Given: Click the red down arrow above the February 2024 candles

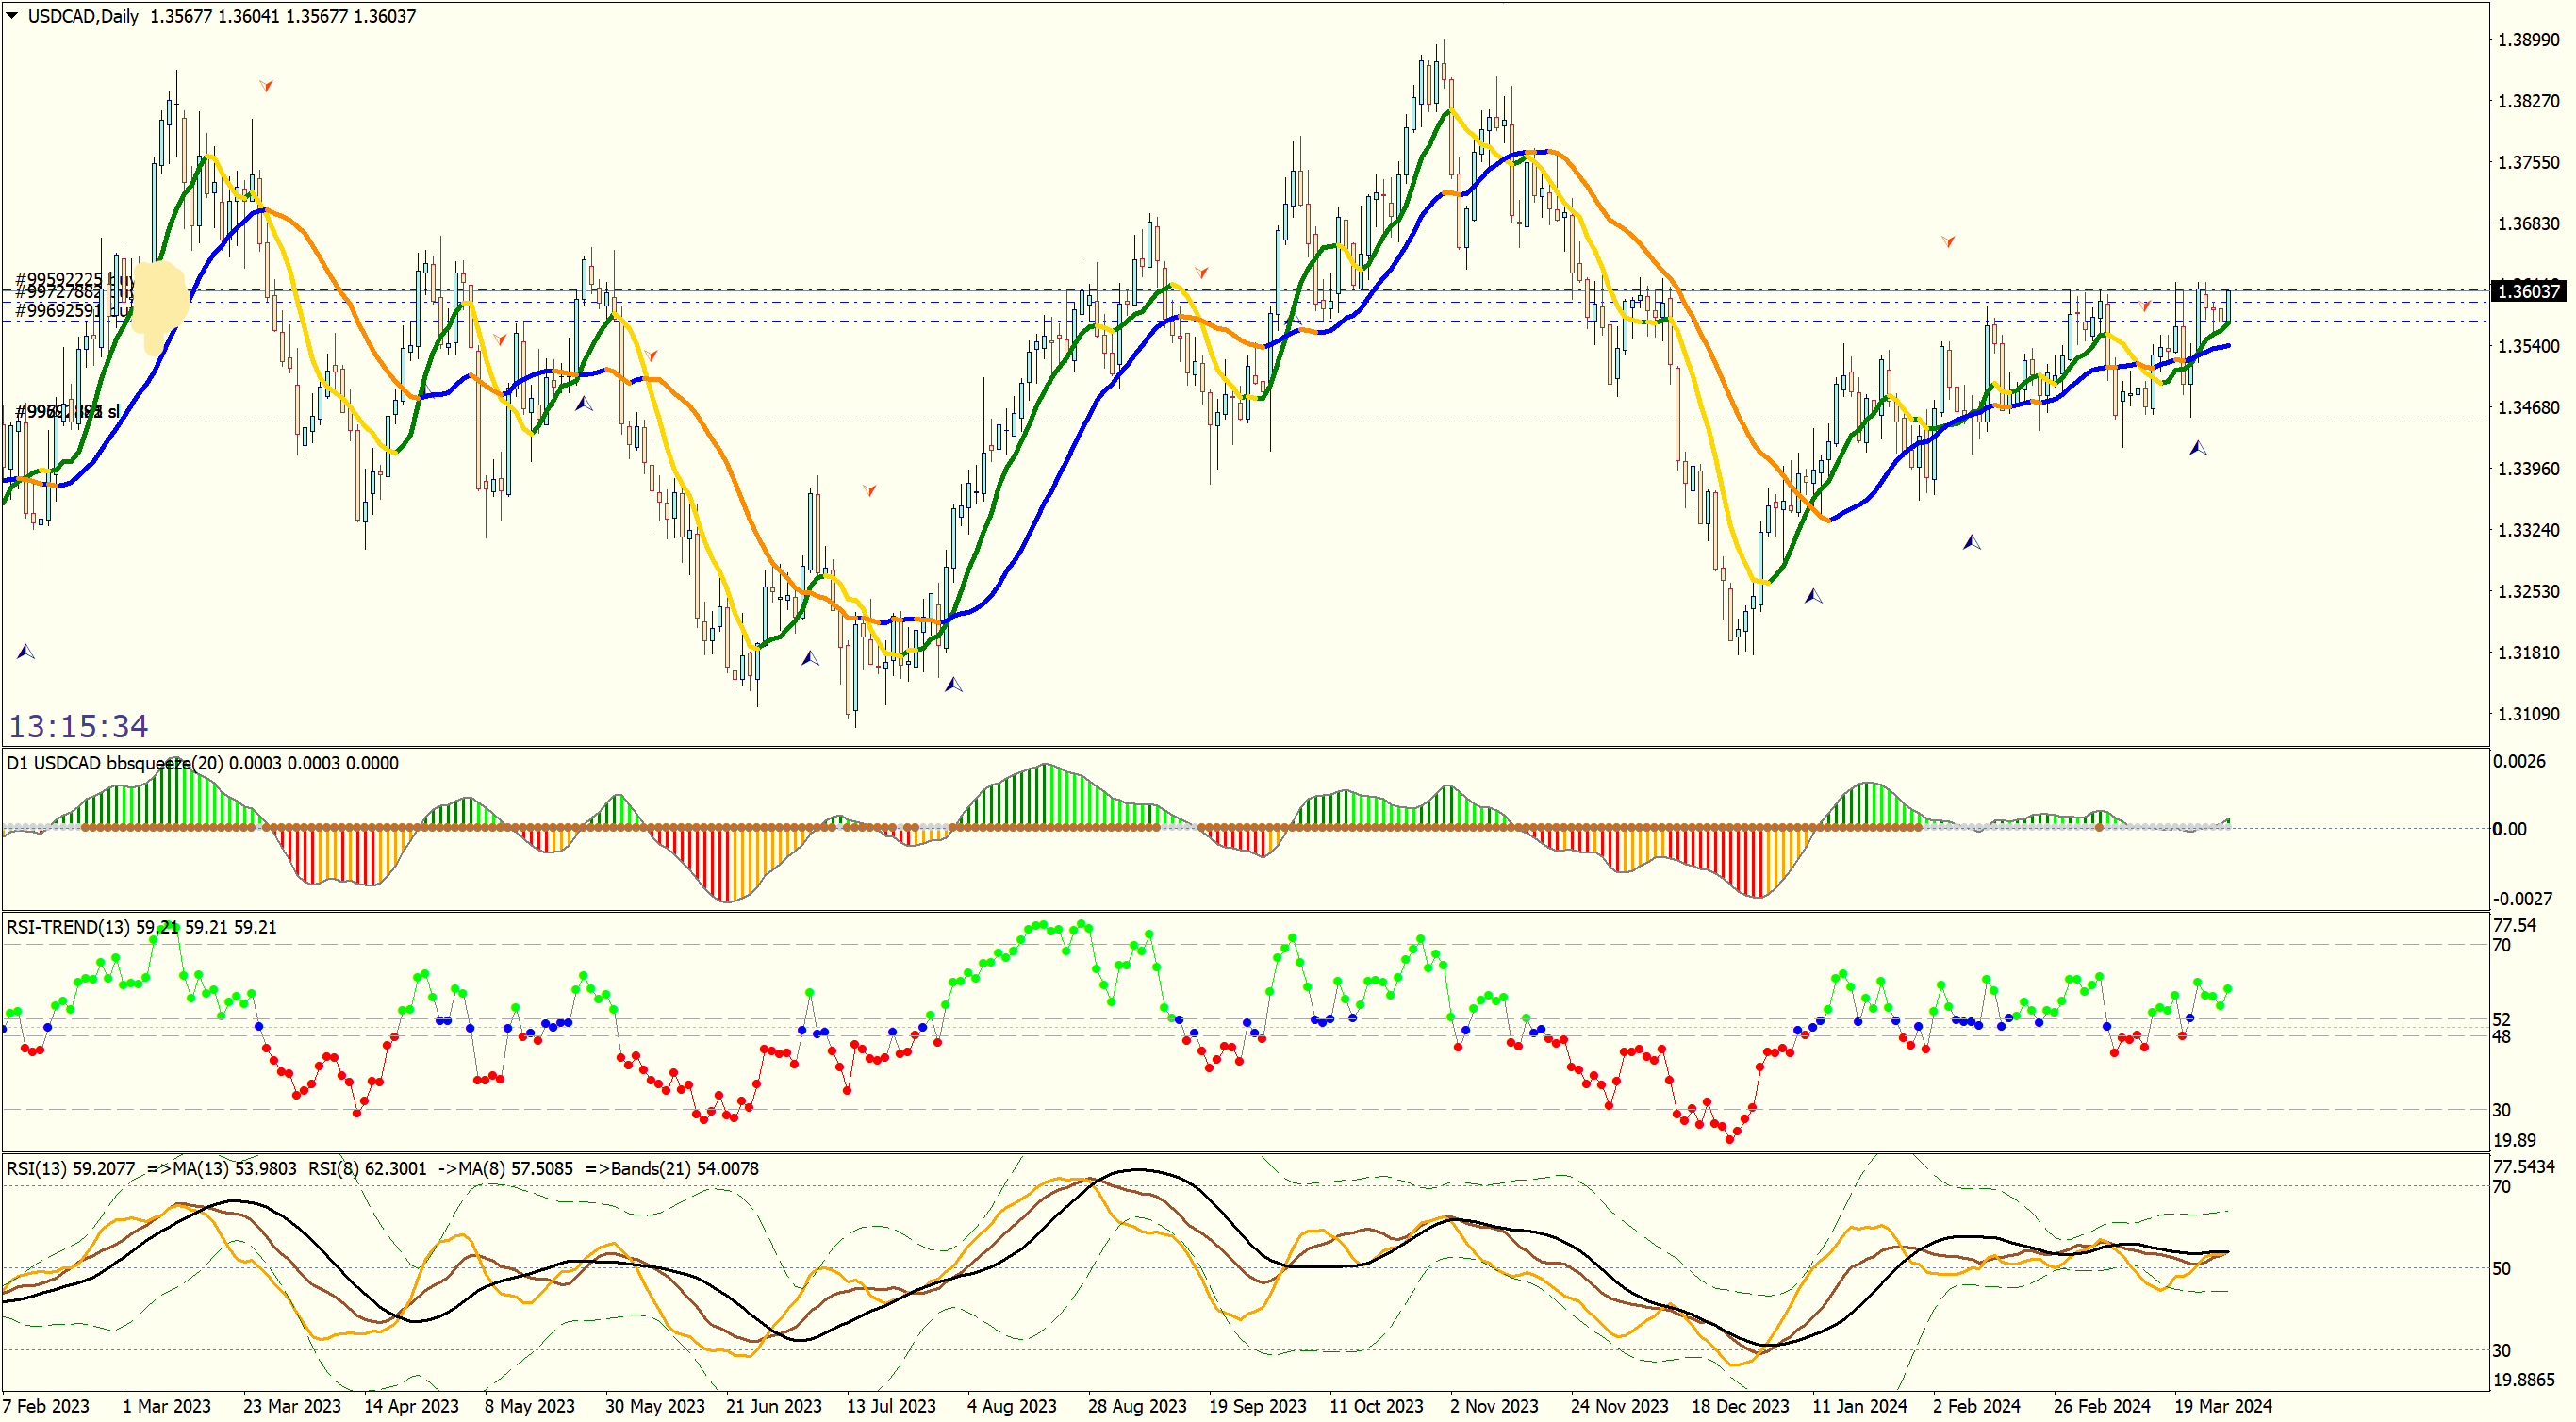Looking at the screenshot, I should coord(1948,241).
